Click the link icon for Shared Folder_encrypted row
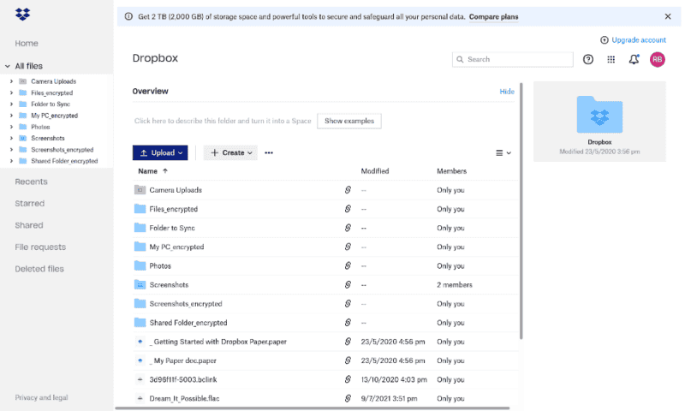This screenshot has height=411, width=685. [x=348, y=322]
